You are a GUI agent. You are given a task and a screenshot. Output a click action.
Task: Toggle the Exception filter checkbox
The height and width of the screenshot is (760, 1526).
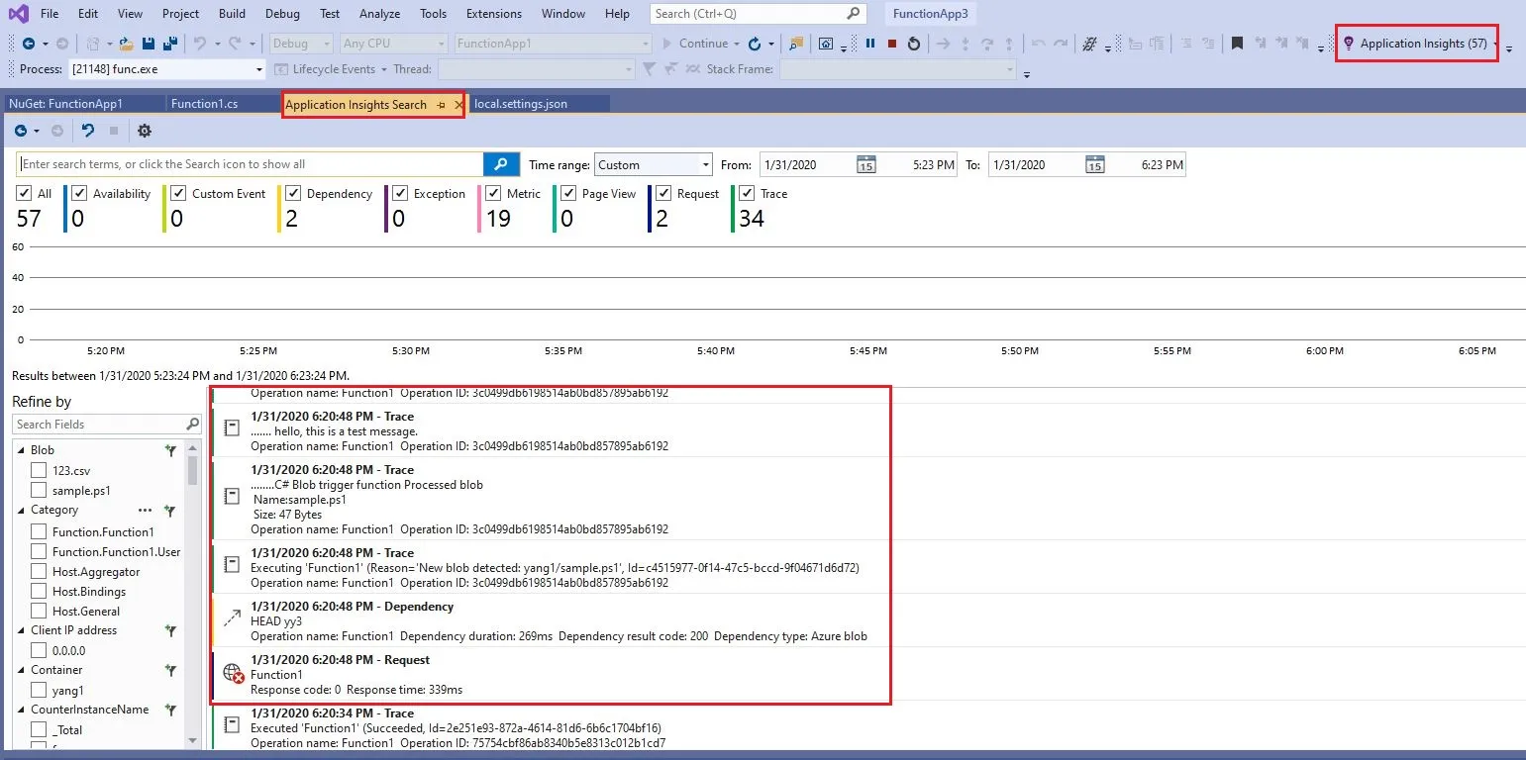400,194
